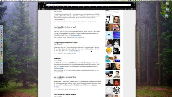The height and width of the screenshot is (97, 172).
Task: Open the Government bookmarks folder
Action: [92, 7]
